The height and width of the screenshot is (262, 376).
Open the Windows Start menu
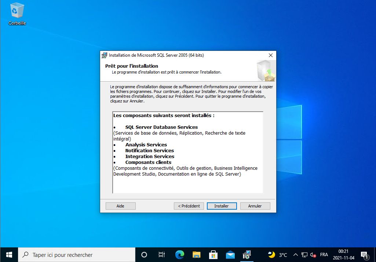9,255
